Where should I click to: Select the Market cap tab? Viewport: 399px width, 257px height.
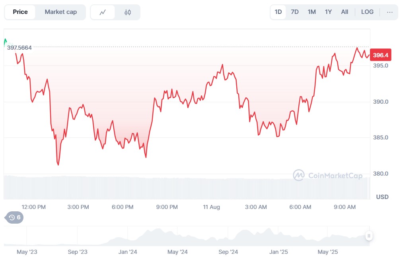[x=60, y=12]
